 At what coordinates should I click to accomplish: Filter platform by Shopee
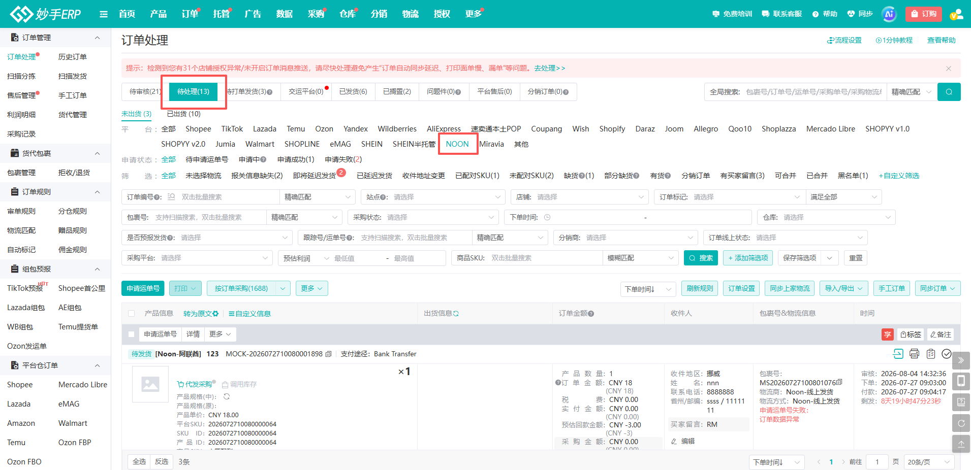(x=198, y=129)
